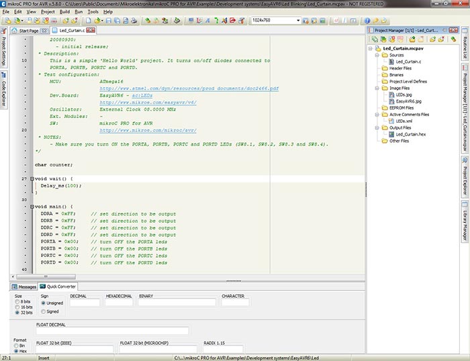Image resolution: width=470 pixels, height=361 pixels.
Task: Close the Led_Curtain.c editor tab
Action: pos(91,30)
